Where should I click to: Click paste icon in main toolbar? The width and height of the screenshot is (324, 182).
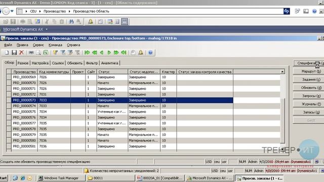click(x=62, y=21)
